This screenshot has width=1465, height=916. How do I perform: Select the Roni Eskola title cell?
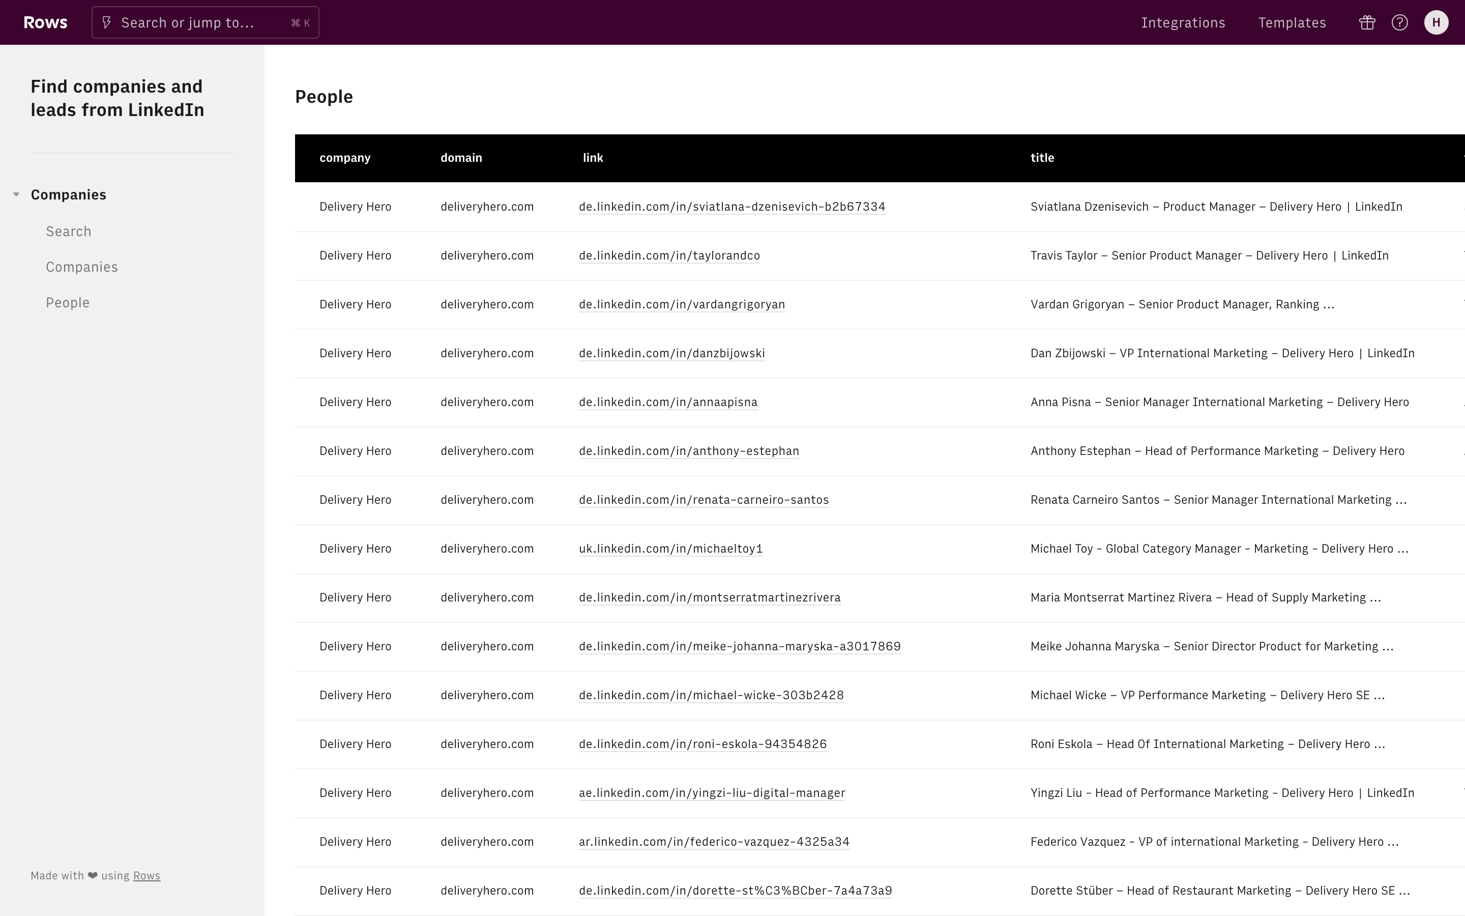pos(1208,744)
